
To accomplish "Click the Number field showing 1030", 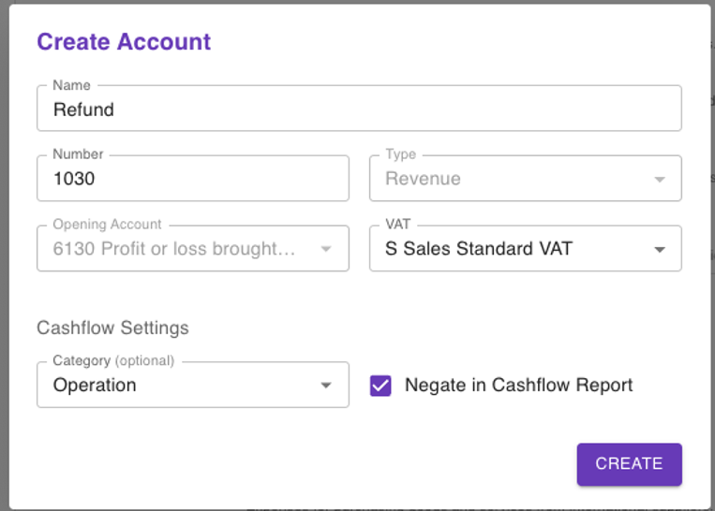I will (192, 179).
